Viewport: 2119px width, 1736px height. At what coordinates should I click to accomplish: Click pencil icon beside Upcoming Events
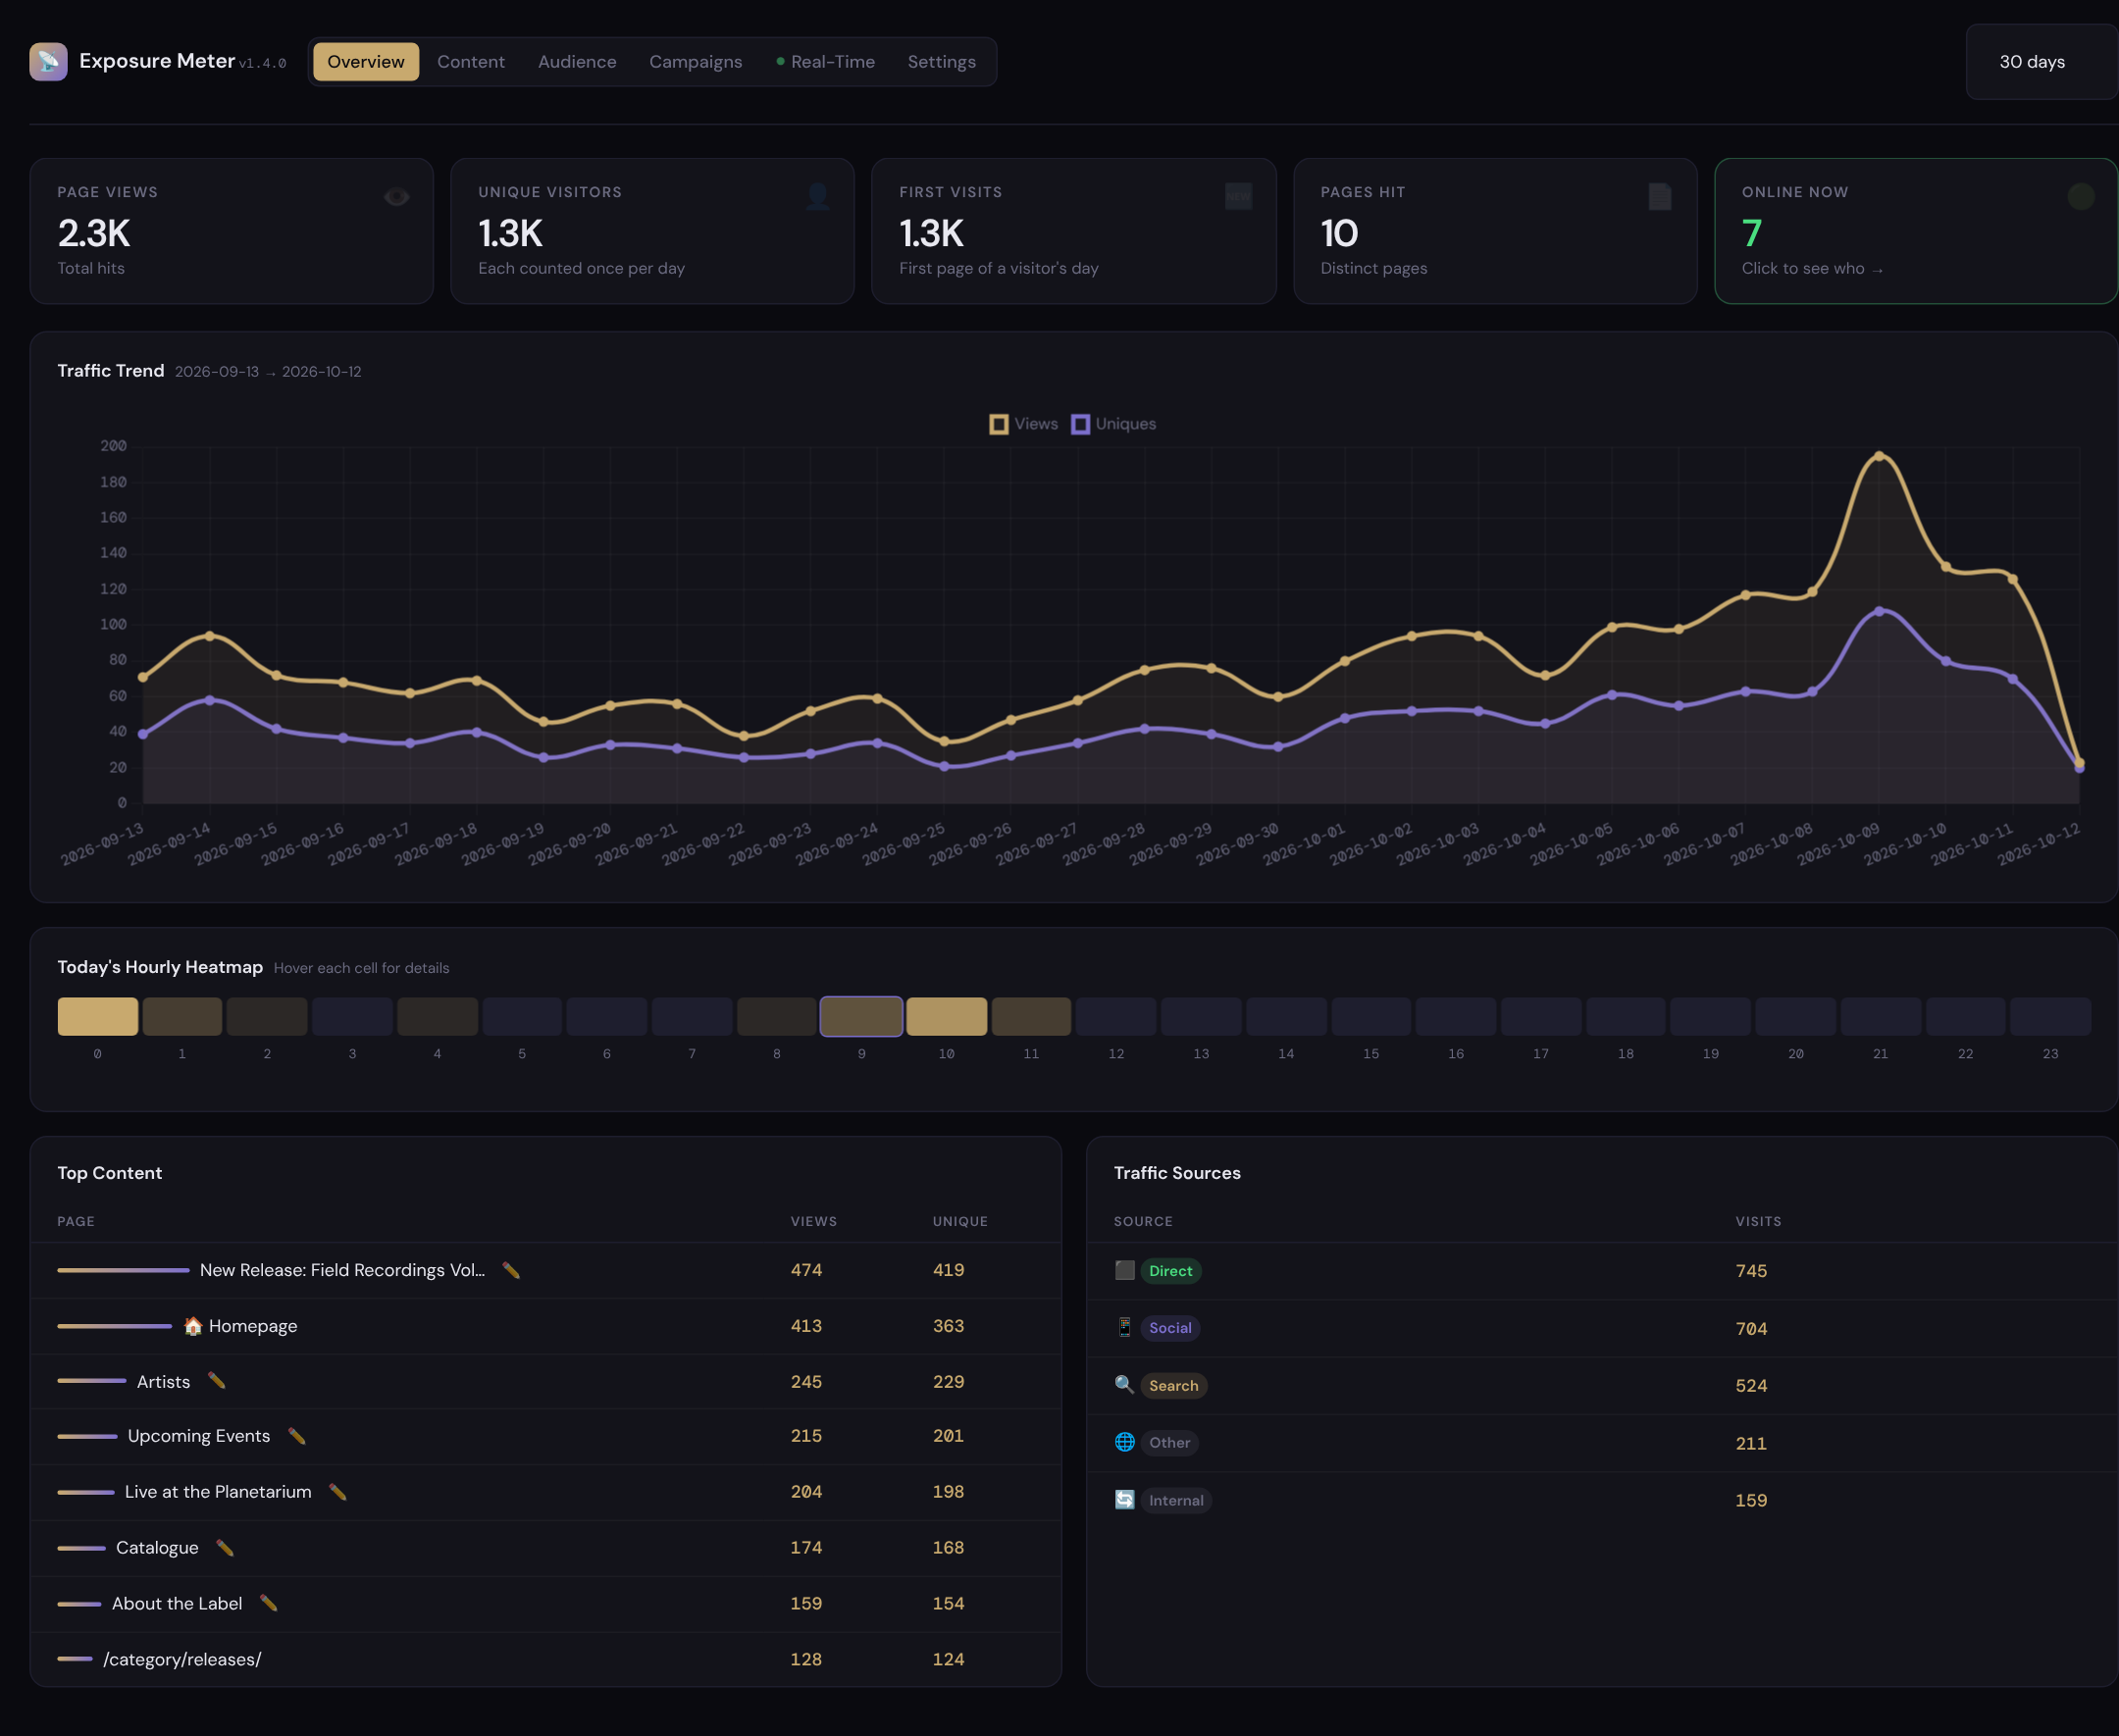click(x=296, y=1436)
